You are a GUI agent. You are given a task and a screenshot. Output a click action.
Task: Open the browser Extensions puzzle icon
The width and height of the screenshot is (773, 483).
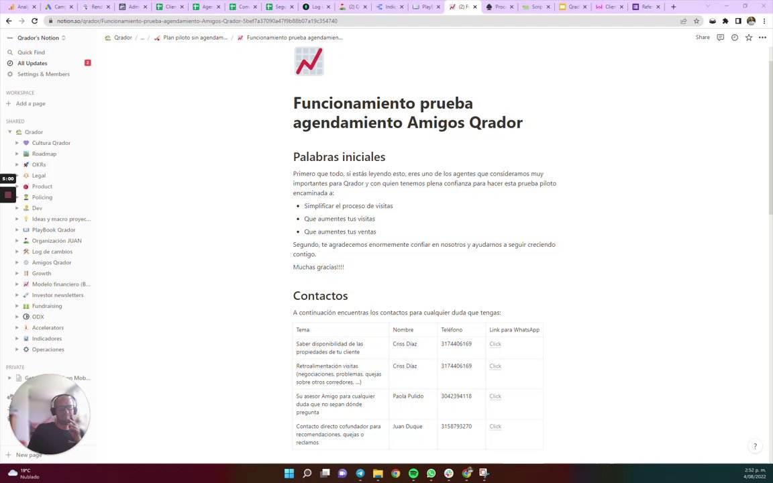click(x=725, y=21)
